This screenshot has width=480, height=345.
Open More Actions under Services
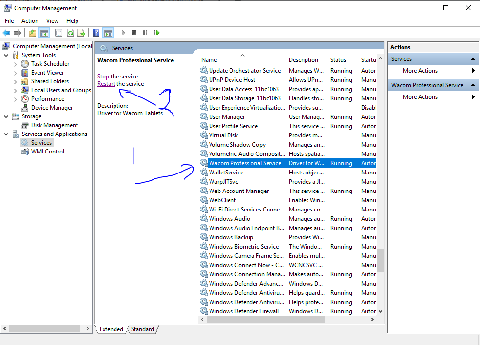(x=420, y=71)
